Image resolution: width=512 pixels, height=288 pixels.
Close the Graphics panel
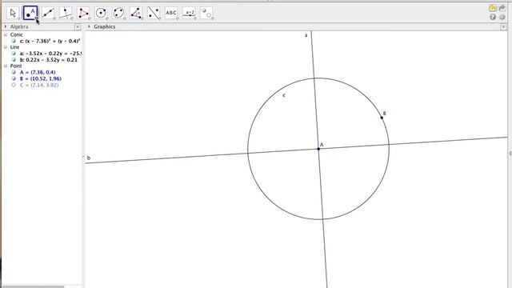[503, 26]
